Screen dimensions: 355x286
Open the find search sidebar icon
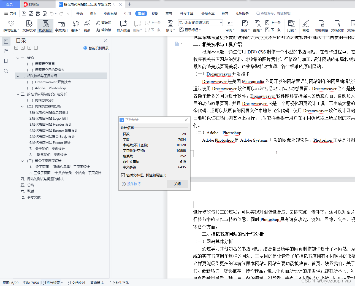[x=6, y=71]
